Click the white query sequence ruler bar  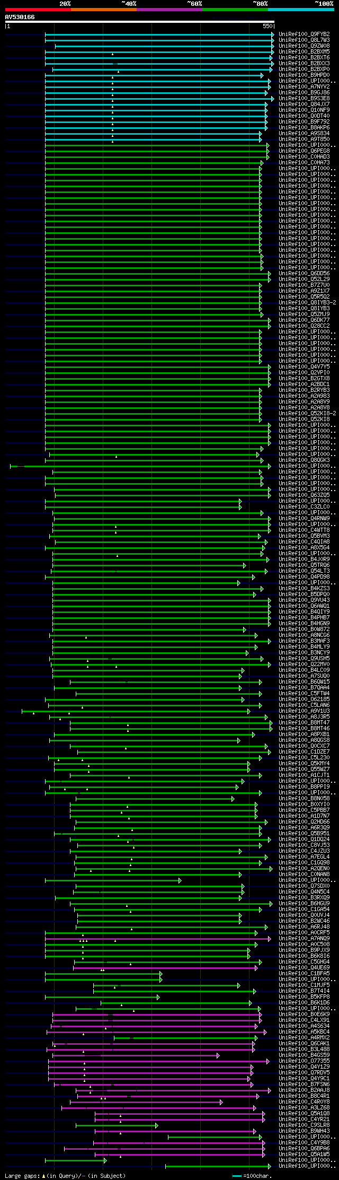pos(139,22)
